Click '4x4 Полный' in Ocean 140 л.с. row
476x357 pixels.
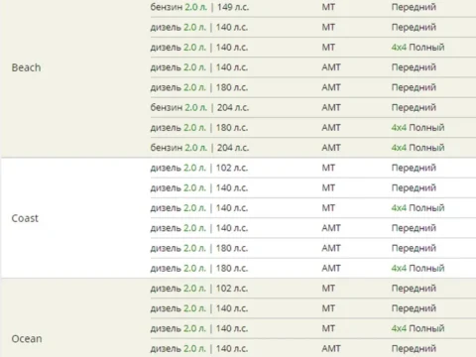pyautogui.click(x=417, y=328)
